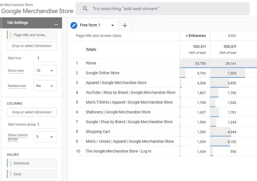This screenshot has width=257, height=181.
Task: Grab the drag handle on Page title dimension chip
Action: click(x=11, y=35)
